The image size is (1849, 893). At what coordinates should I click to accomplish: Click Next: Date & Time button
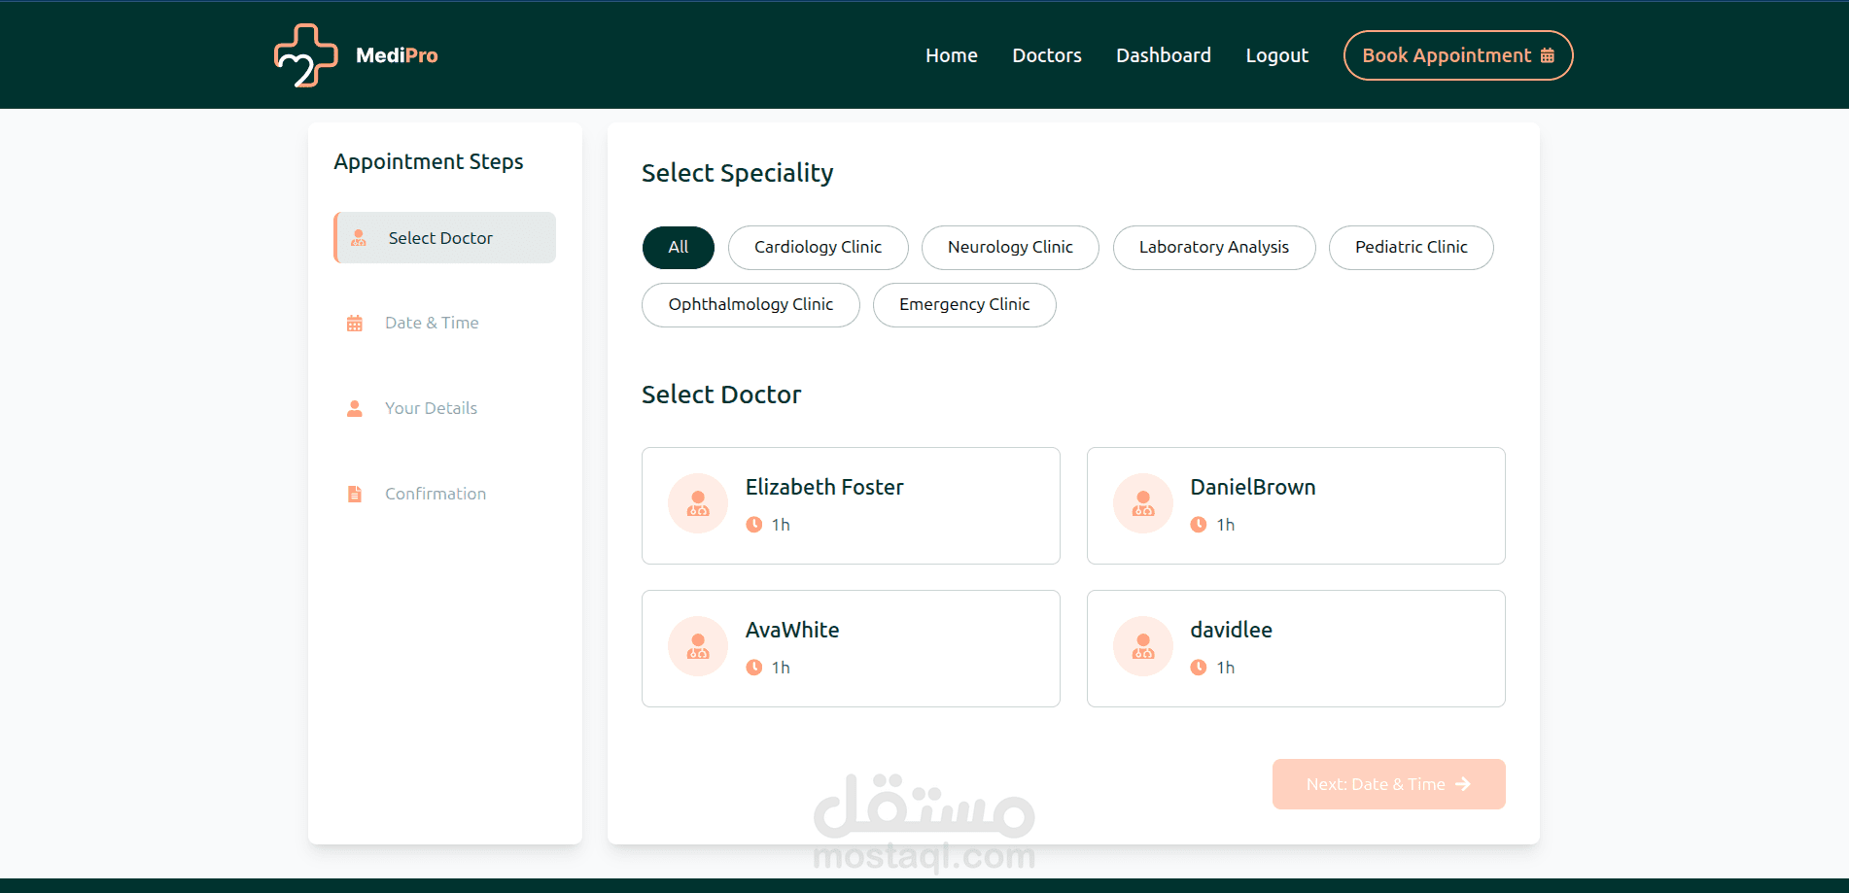pyautogui.click(x=1389, y=784)
